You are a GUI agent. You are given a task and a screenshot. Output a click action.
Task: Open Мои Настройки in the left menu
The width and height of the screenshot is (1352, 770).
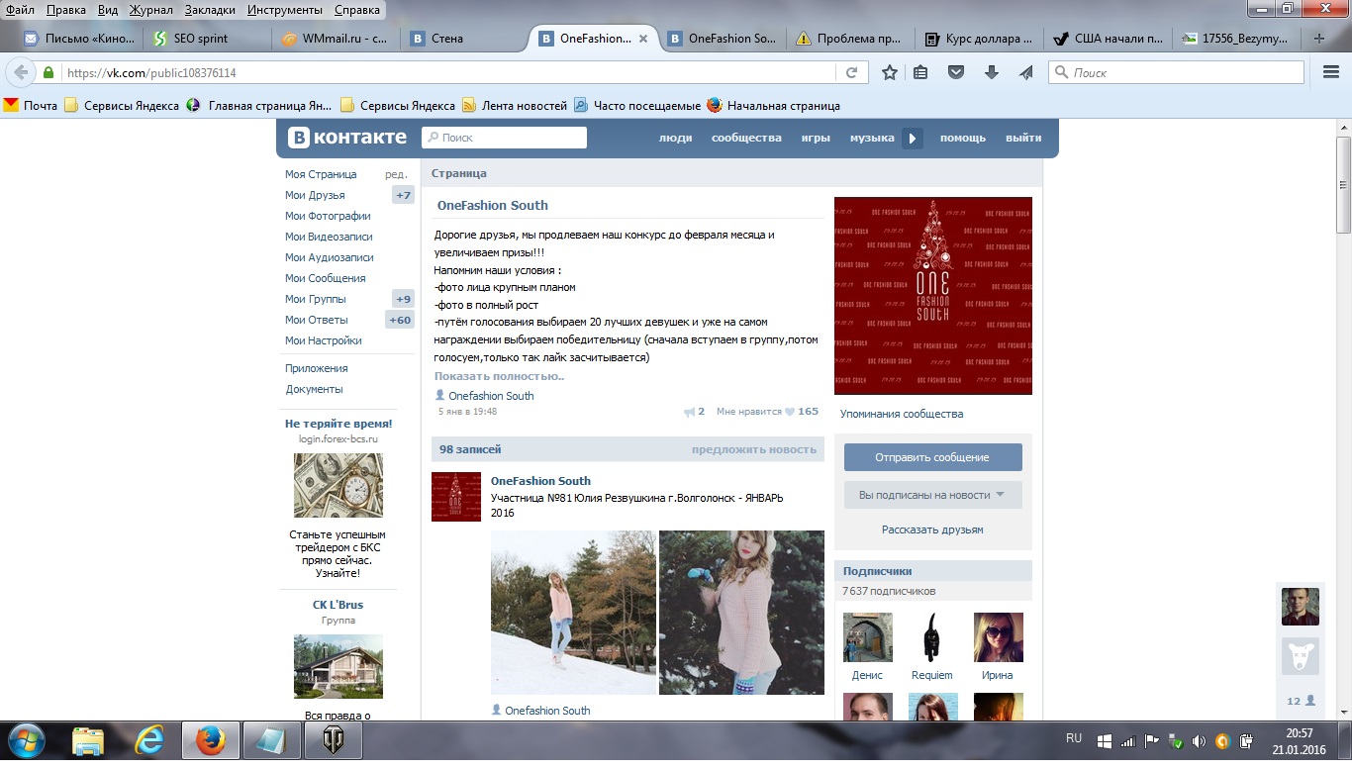tap(323, 340)
